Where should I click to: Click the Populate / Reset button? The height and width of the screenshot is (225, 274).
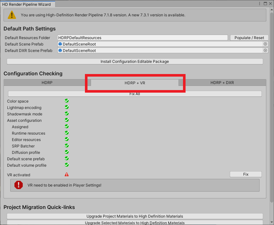tap(249, 38)
